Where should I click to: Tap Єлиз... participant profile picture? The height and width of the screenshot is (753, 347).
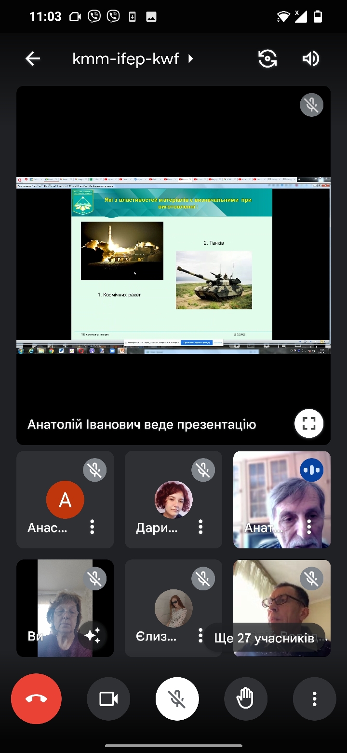coord(173,608)
